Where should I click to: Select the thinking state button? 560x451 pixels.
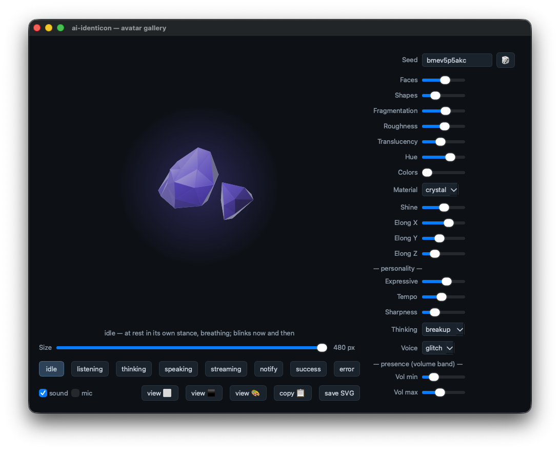133,369
